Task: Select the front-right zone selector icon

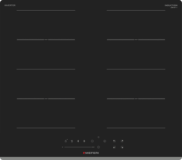Action: (x=122, y=147)
